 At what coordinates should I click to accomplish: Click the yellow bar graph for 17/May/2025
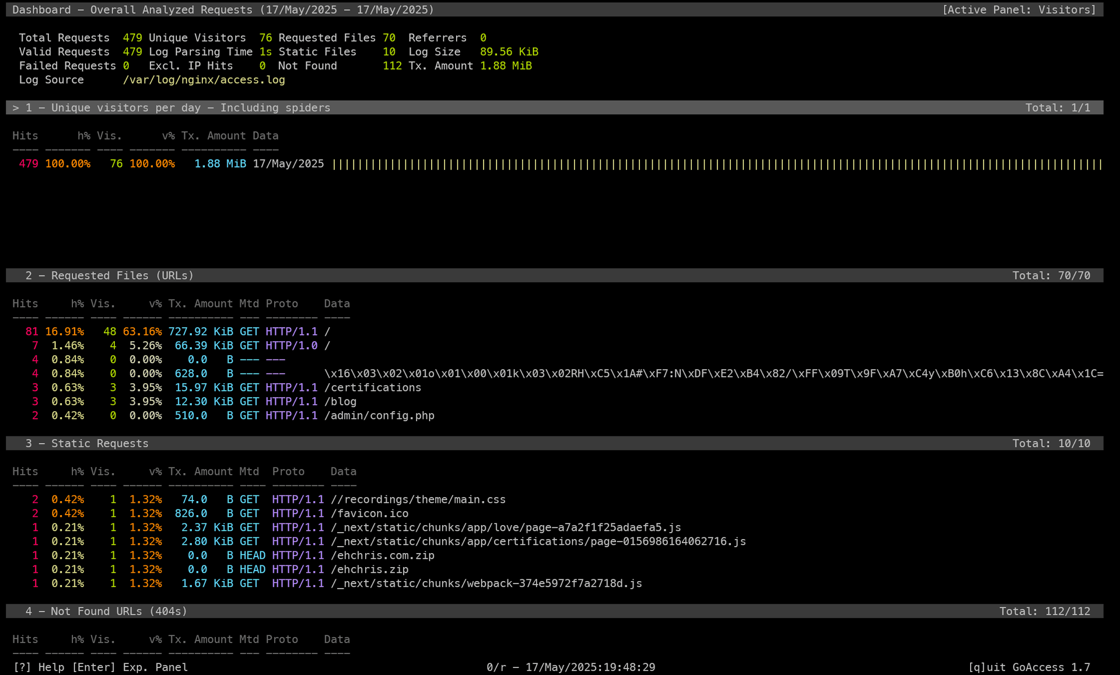pyautogui.click(x=717, y=164)
